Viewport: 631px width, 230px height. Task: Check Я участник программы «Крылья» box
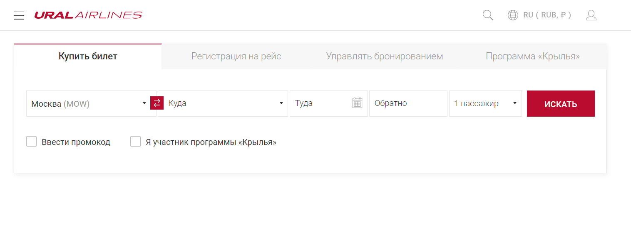tap(136, 142)
